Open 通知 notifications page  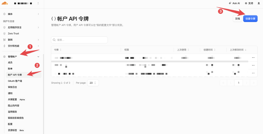(10, 93)
